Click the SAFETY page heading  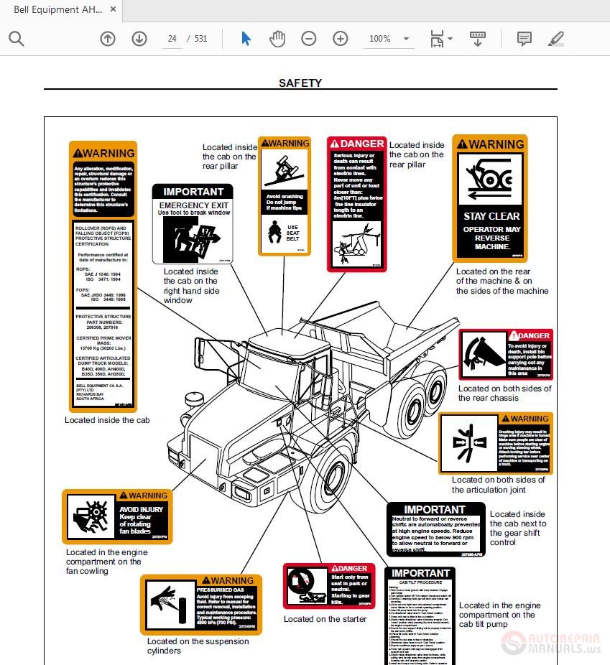(300, 83)
